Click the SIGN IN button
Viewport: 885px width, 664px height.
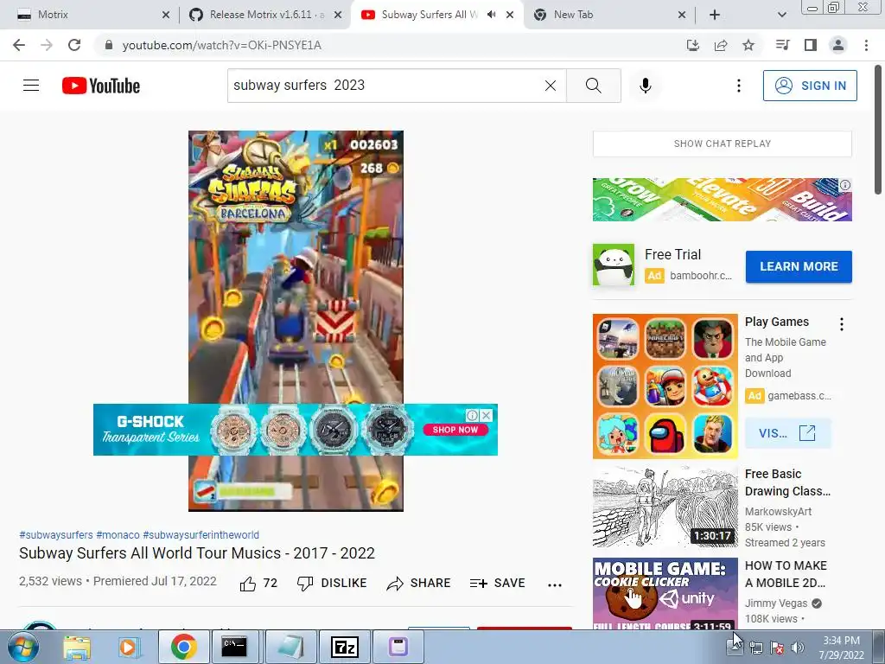pyautogui.click(x=810, y=86)
